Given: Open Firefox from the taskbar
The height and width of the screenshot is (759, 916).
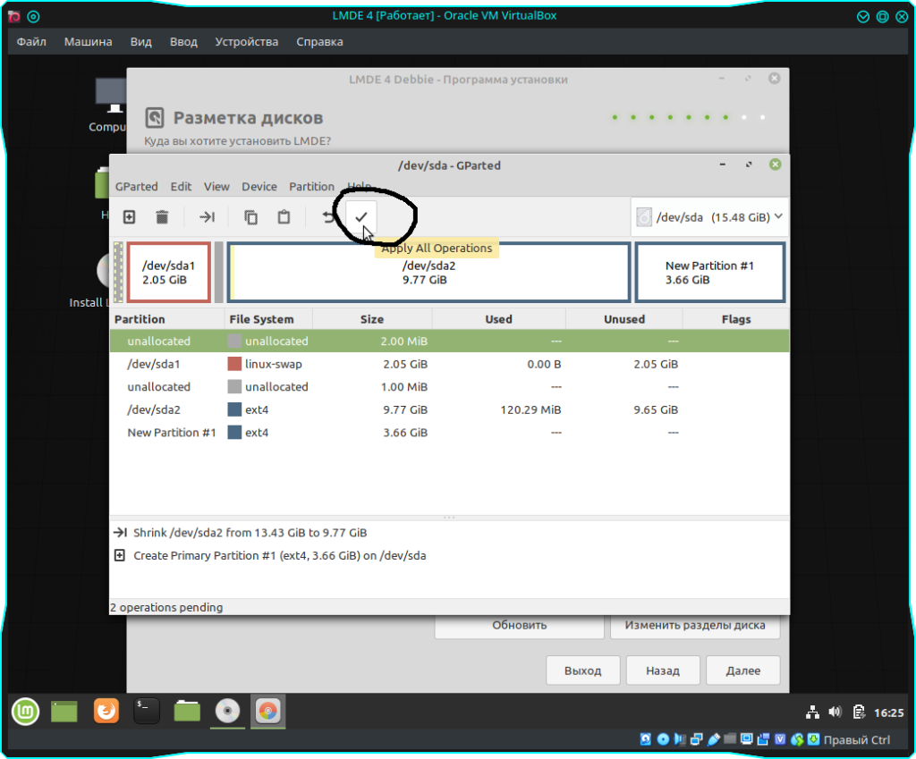Looking at the screenshot, I should (x=106, y=712).
